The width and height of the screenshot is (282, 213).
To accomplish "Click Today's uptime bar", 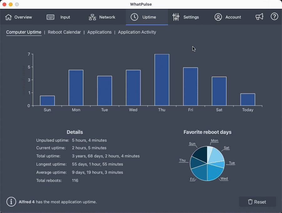I will 248,99.
